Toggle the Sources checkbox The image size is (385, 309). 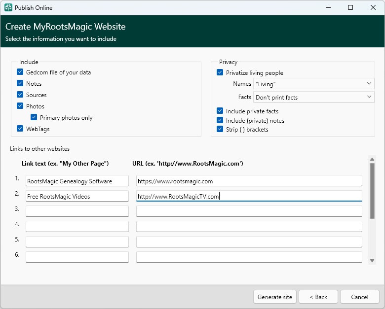click(20, 95)
